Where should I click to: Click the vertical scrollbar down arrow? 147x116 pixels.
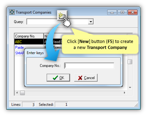(130, 87)
